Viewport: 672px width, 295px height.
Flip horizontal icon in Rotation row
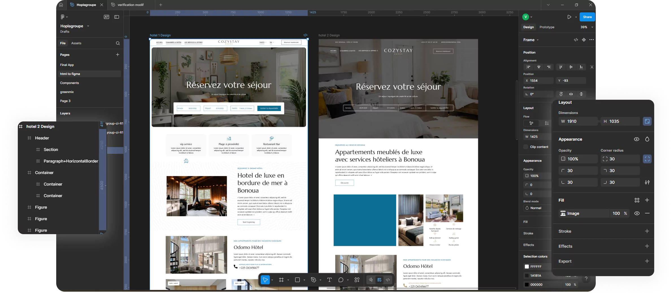[x=571, y=94]
